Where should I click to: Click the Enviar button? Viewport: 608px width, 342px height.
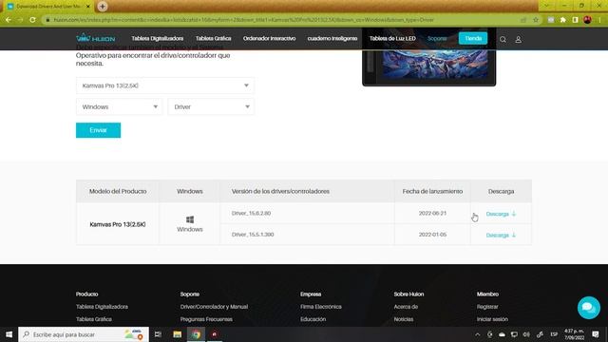pyautogui.click(x=98, y=130)
